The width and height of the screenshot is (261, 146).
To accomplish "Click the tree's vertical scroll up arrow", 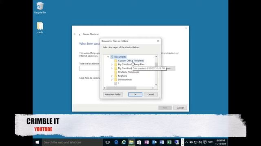I will (x=156, y=57).
